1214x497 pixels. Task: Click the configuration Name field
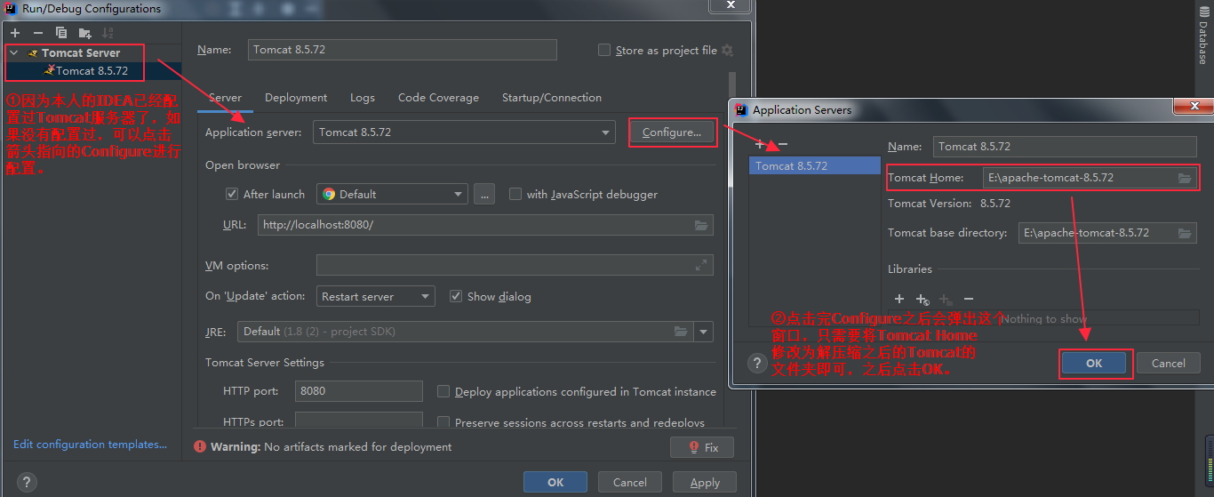403,50
